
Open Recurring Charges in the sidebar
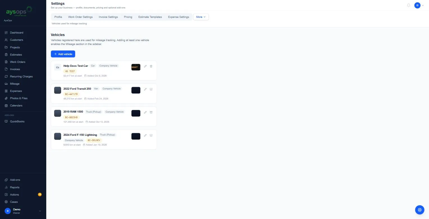pyautogui.click(x=23, y=77)
